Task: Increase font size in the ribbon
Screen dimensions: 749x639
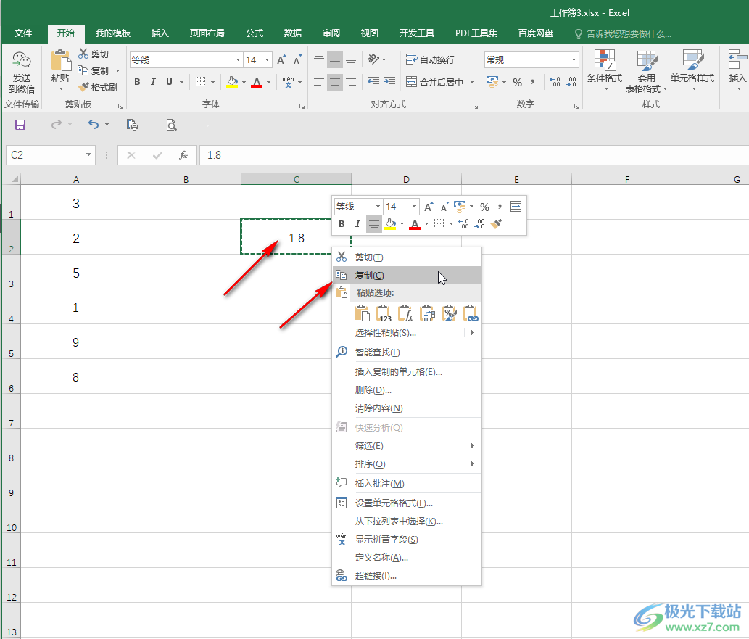Action: click(x=281, y=59)
